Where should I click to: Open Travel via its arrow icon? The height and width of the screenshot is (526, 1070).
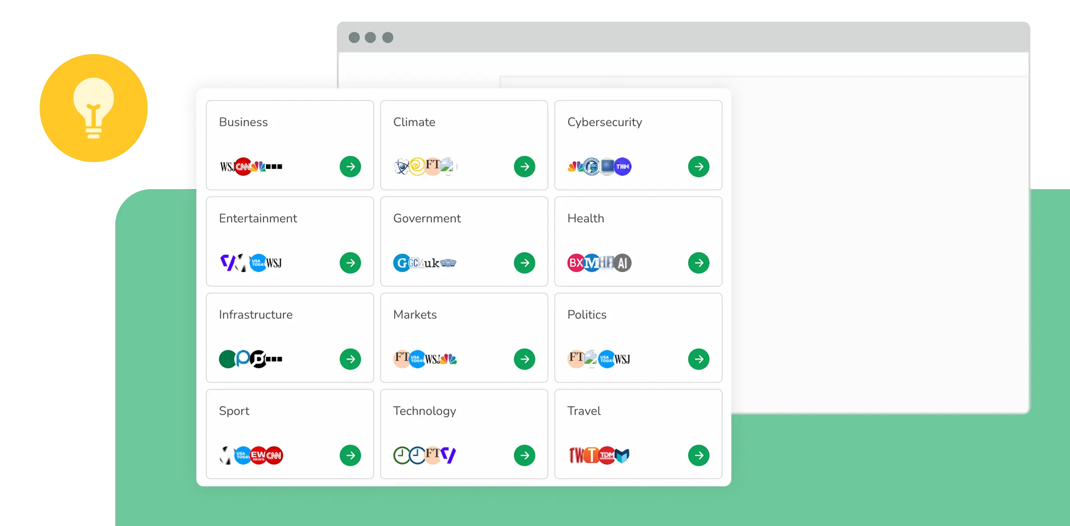[698, 455]
